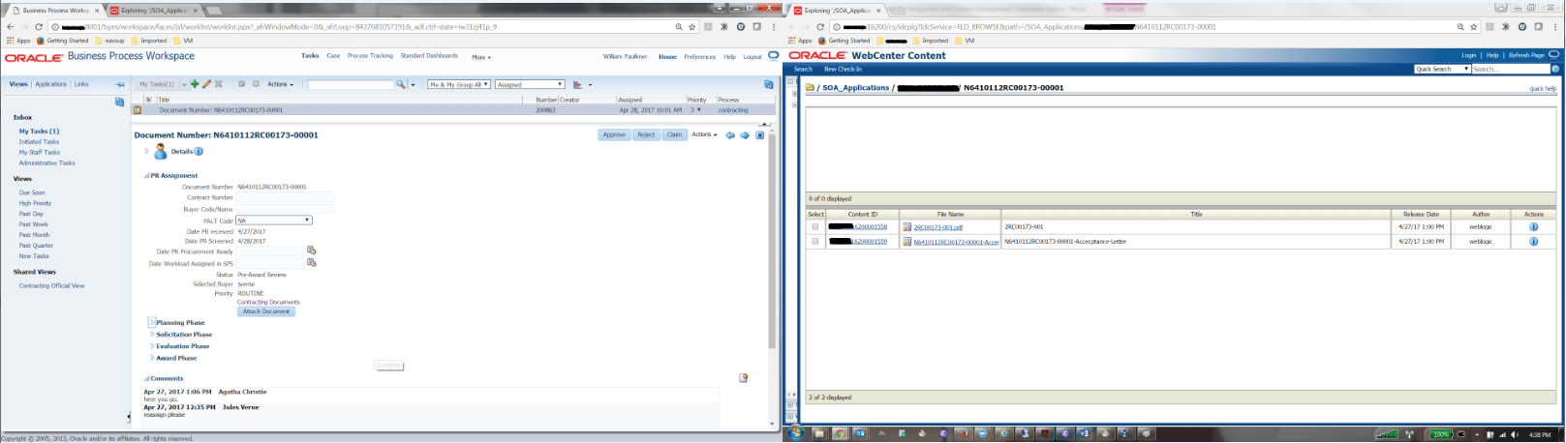The width and height of the screenshot is (1566, 443).
Task: Open 2RC00173-001.pdf file link
Action: tap(937, 227)
